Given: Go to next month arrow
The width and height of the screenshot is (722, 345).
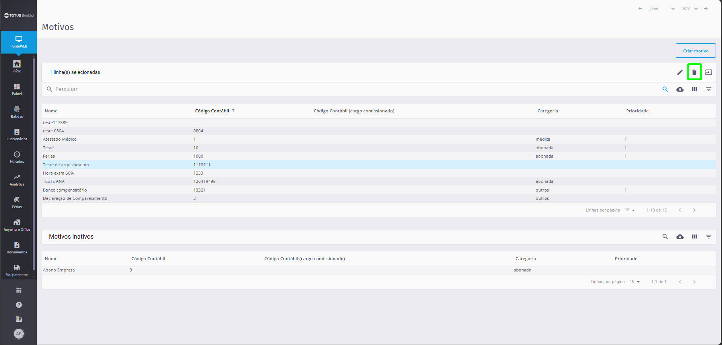Looking at the screenshot, I should tap(705, 9).
